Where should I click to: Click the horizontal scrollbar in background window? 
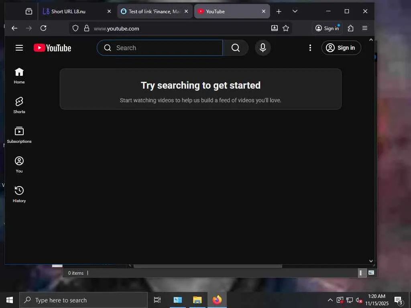(208, 266)
